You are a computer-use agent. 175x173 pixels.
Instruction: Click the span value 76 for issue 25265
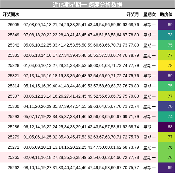click(x=166, y=157)
